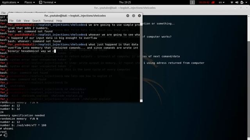
Task: Minimize the background terminal window
Action: (235, 8)
